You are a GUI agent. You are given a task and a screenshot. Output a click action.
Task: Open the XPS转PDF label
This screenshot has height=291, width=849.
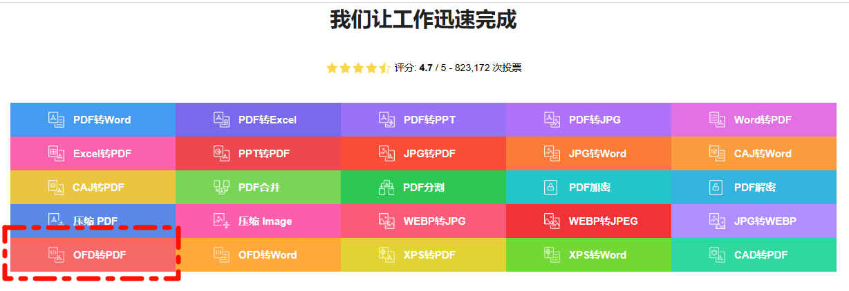tap(429, 254)
